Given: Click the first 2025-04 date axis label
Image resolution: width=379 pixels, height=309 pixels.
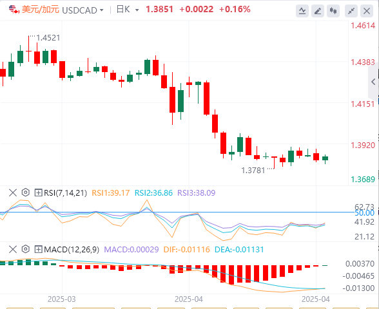Looking at the screenshot, I should [x=189, y=299].
